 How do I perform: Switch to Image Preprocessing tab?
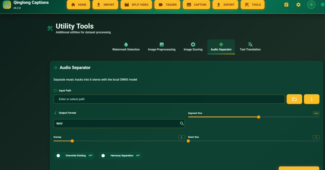(162, 47)
